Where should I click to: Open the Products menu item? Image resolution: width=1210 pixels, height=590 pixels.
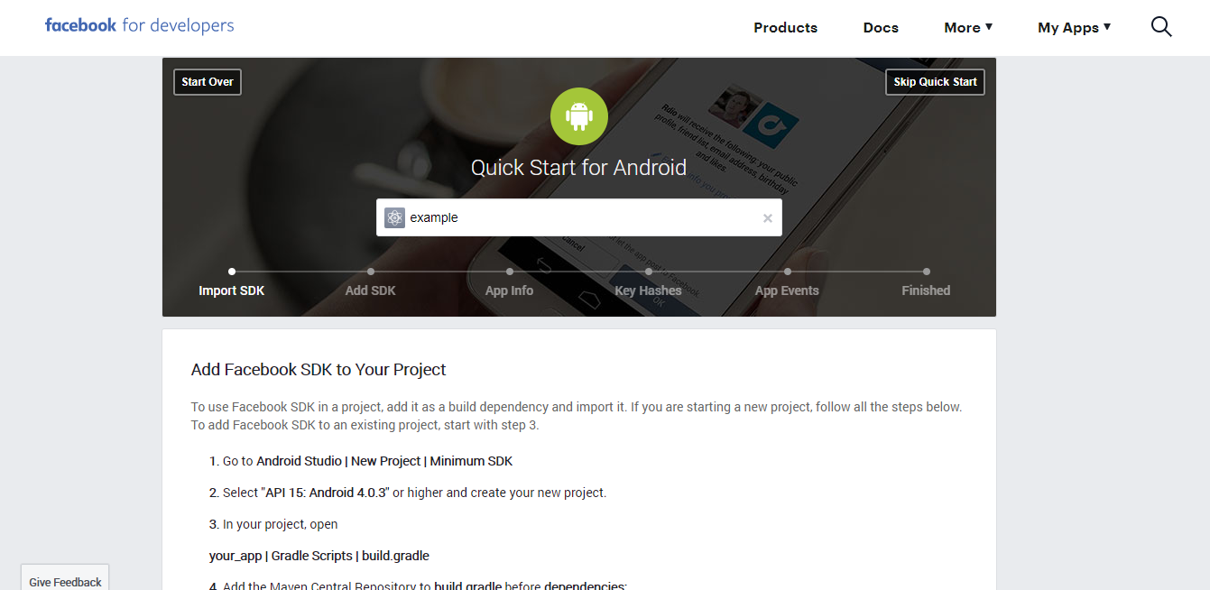point(785,27)
